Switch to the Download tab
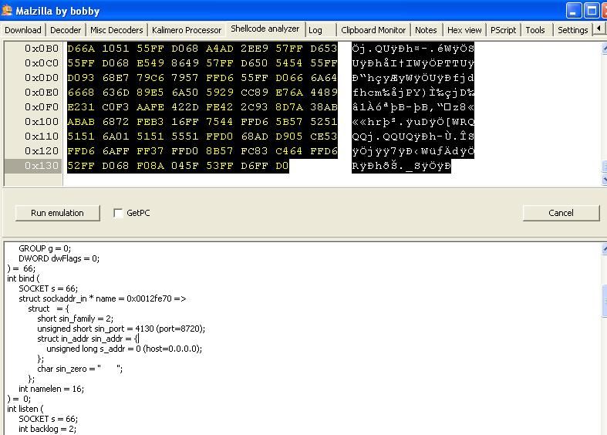 click(23, 30)
